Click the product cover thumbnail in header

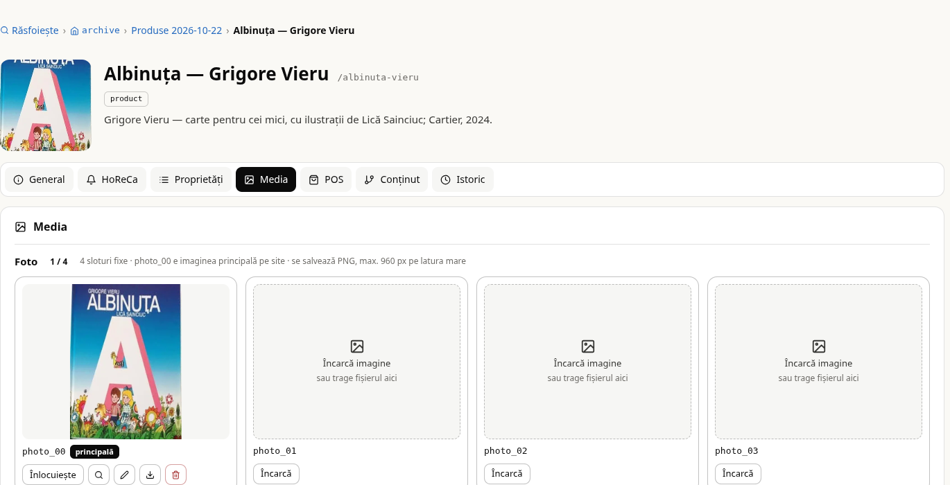(x=46, y=105)
